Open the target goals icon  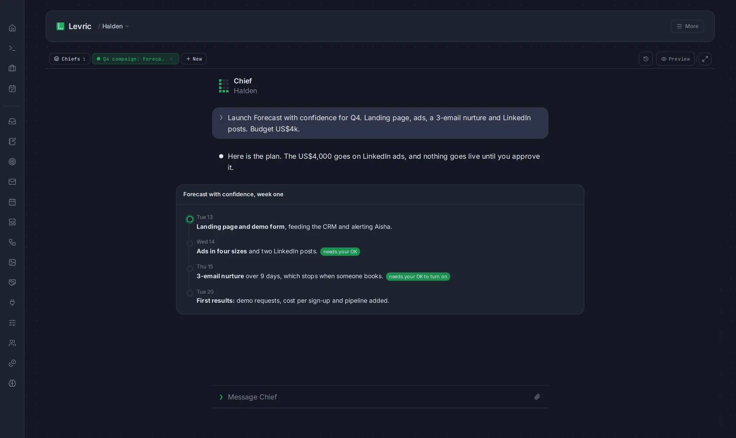click(x=12, y=162)
